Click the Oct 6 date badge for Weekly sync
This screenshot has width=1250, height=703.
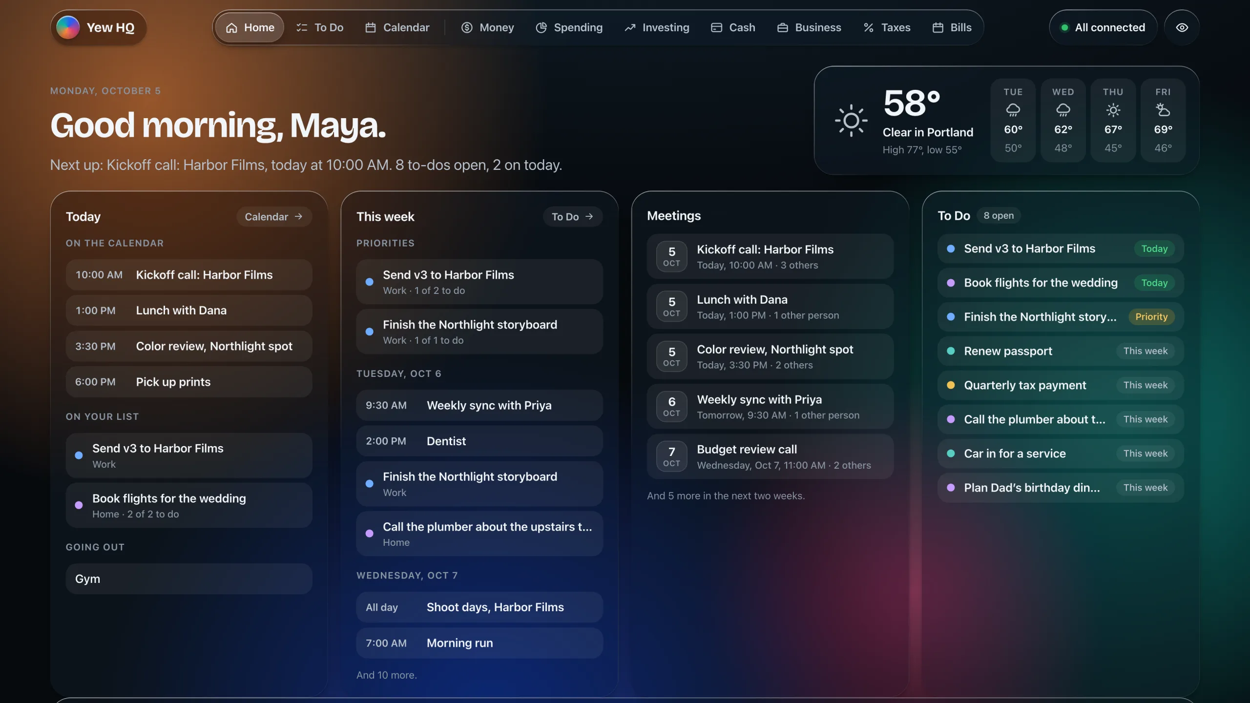pos(671,407)
